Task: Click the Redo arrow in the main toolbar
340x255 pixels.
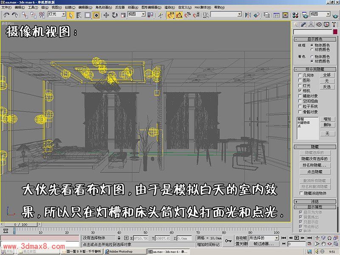Action: [15, 15]
